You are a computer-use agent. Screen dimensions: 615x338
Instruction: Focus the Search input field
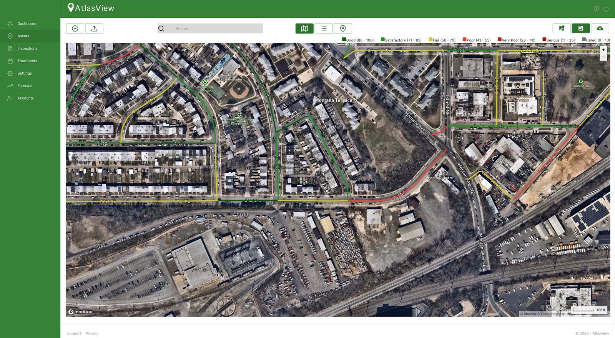click(210, 28)
